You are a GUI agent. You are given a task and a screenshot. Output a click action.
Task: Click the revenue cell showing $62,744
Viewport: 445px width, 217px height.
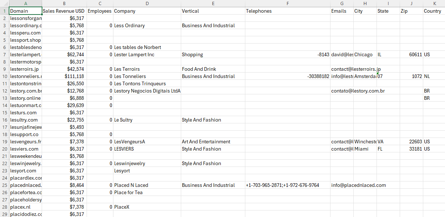[x=64, y=54]
